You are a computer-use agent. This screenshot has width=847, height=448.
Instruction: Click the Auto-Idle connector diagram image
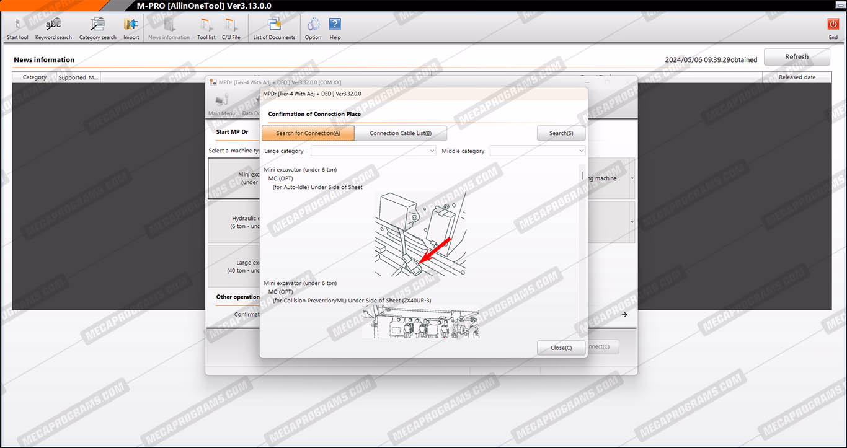click(x=420, y=234)
